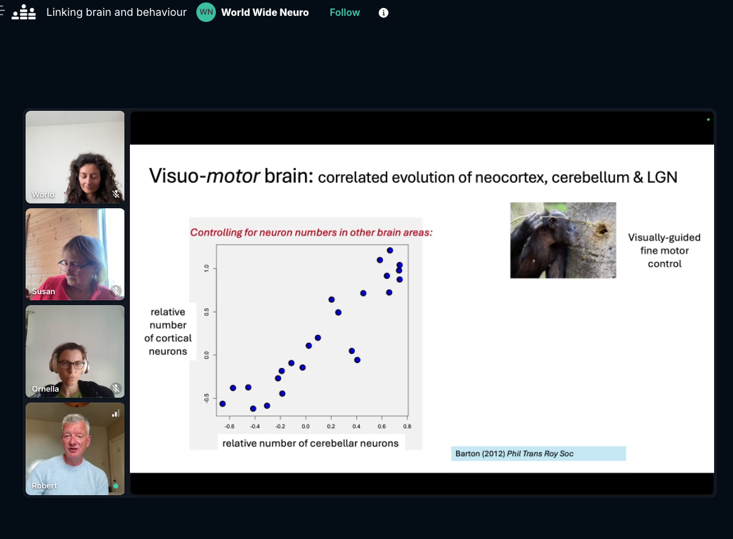Click the WN channel avatar
The height and width of the screenshot is (539, 733).
click(x=206, y=12)
